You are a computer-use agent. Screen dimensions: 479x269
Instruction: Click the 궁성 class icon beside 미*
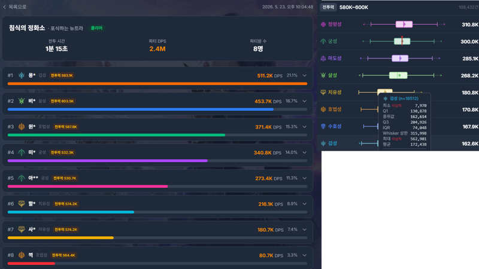click(22, 152)
